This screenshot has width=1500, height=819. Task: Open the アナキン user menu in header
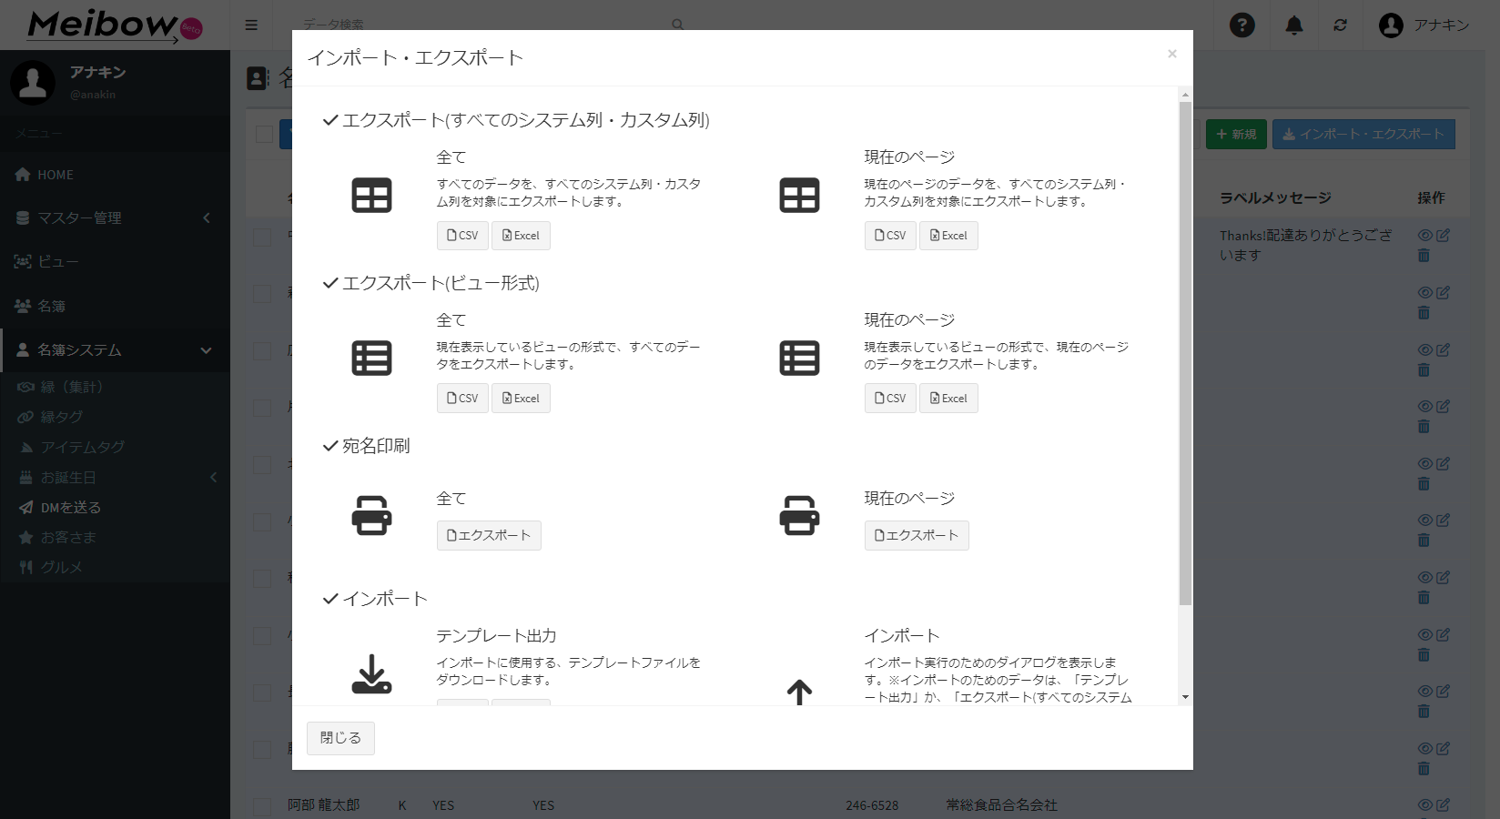(1424, 25)
